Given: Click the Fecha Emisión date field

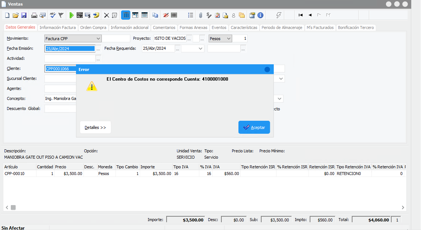Looking at the screenshot, I should click(69, 48).
